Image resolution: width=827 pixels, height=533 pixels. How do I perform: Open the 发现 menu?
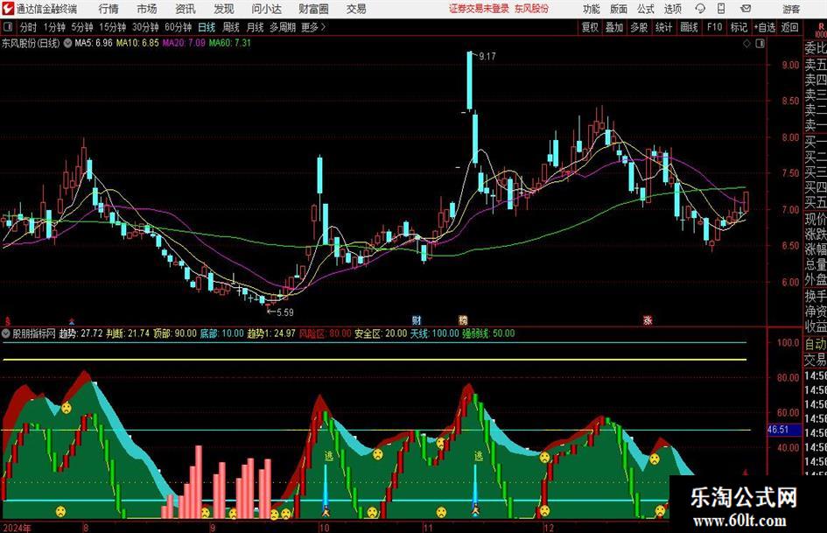point(224,9)
